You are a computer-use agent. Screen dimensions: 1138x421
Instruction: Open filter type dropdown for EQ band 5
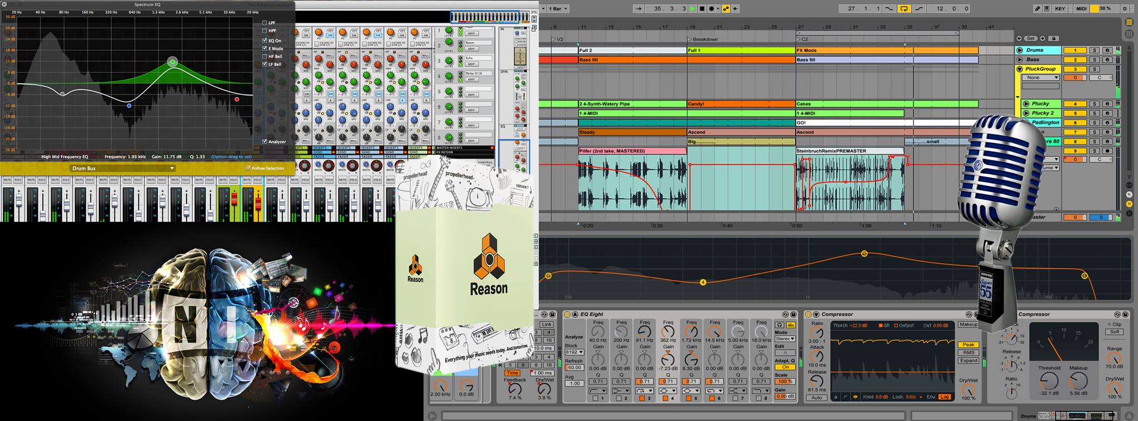tap(691, 391)
